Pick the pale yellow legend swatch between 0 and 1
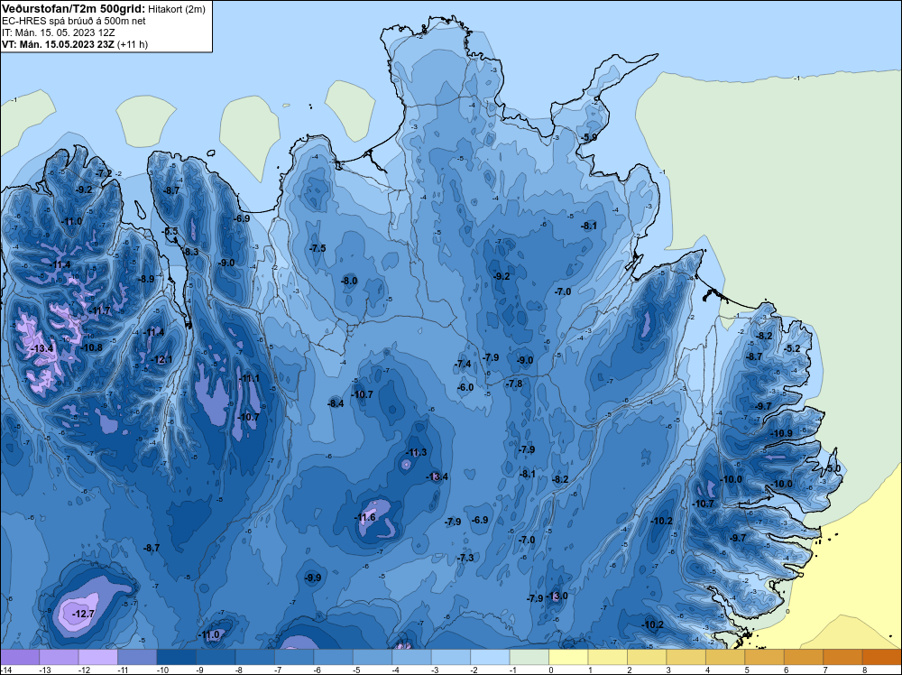Viewport: 902px width, 675px height. (x=568, y=657)
